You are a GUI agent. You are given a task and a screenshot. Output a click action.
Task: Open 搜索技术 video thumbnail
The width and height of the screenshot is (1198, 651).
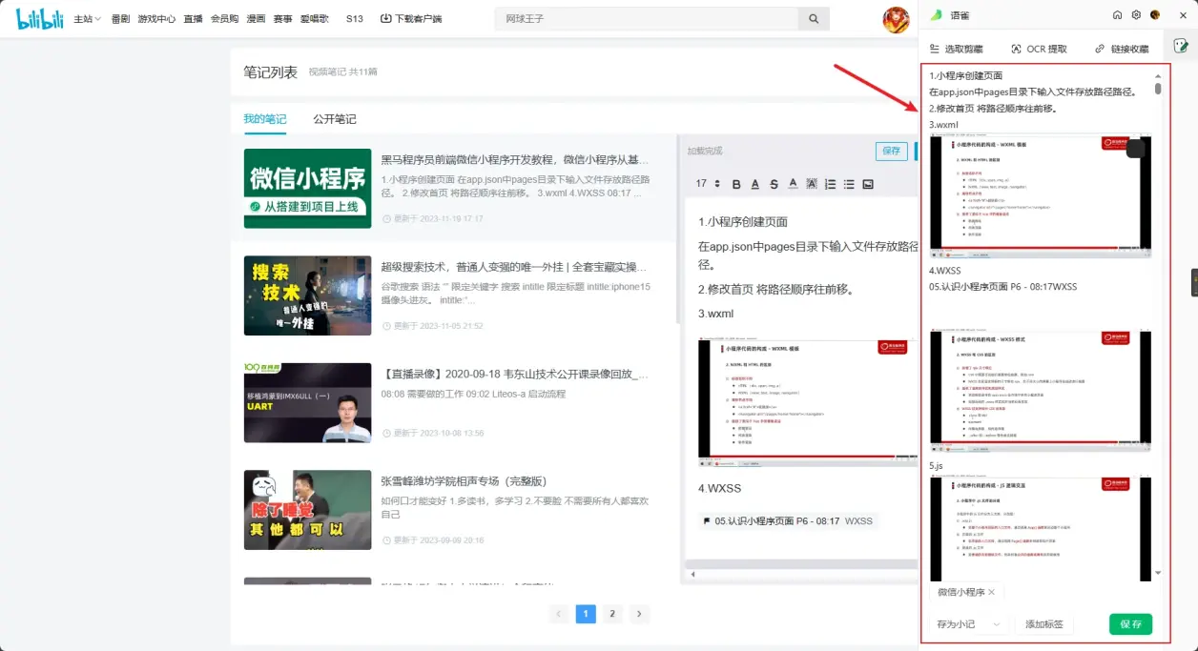(307, 295)
